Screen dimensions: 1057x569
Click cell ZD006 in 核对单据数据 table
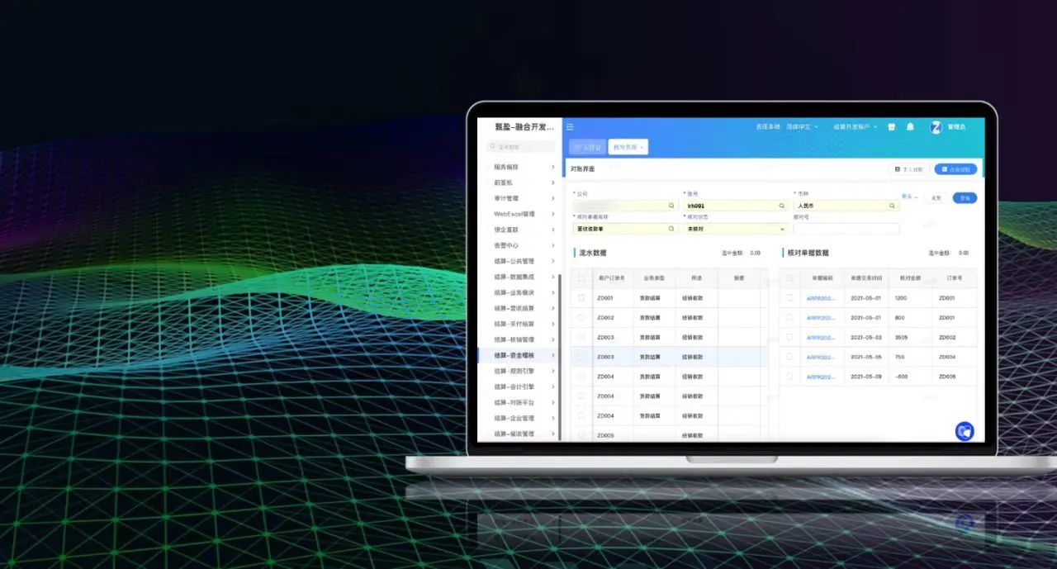(x=947, y=377)
